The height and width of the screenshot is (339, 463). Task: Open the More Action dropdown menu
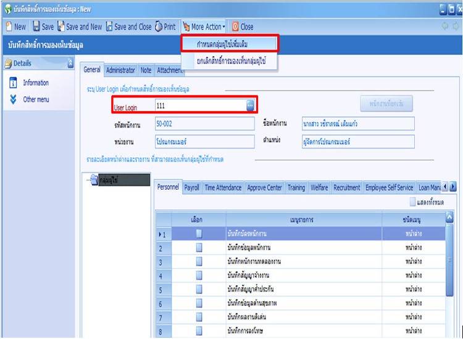click(204, 27)
